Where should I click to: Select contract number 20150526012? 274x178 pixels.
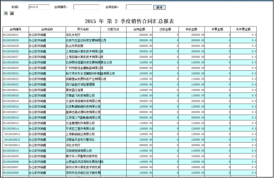12,140
